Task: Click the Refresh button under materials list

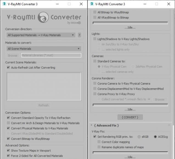Action: 43,105
